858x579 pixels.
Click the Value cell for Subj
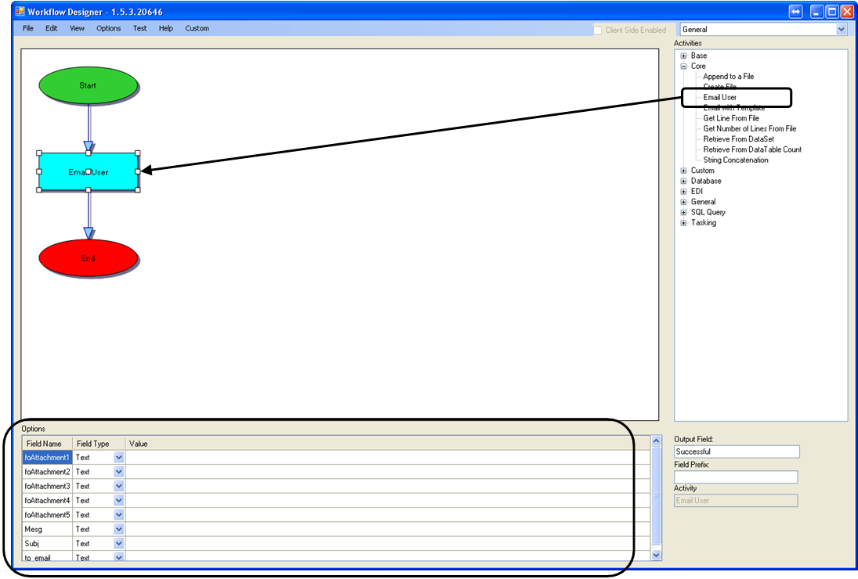pos(388,544)
